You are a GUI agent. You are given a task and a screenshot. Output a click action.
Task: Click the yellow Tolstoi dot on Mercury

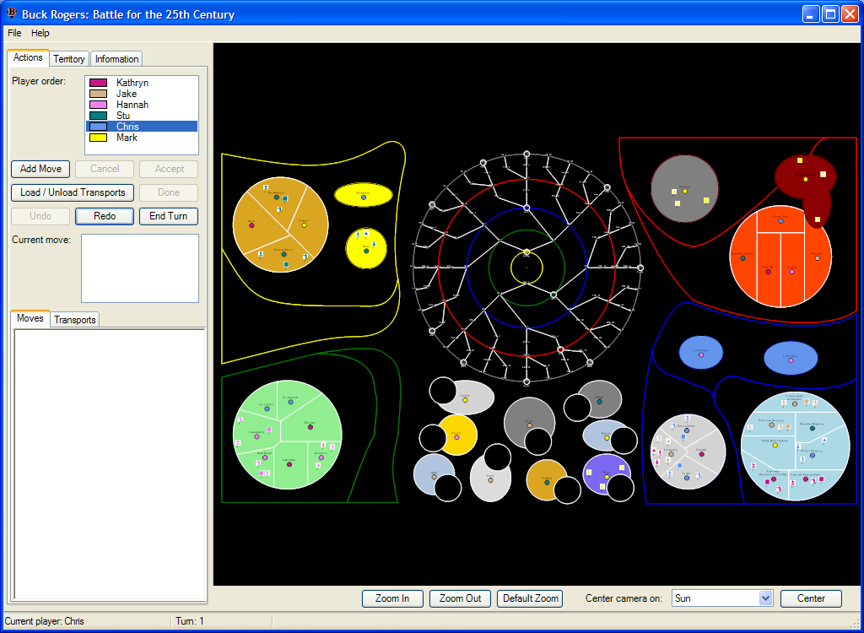304,225
